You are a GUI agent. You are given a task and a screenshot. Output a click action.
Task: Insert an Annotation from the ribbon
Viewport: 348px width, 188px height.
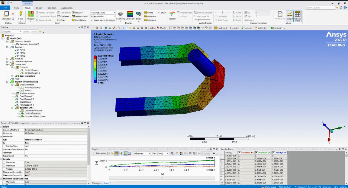[79, 20]
